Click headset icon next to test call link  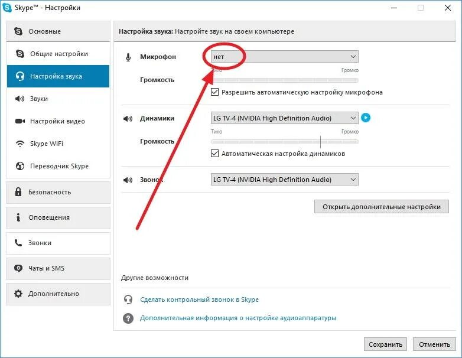128,300
